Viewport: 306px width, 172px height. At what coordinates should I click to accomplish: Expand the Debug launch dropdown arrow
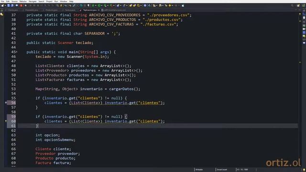[96, 5]
